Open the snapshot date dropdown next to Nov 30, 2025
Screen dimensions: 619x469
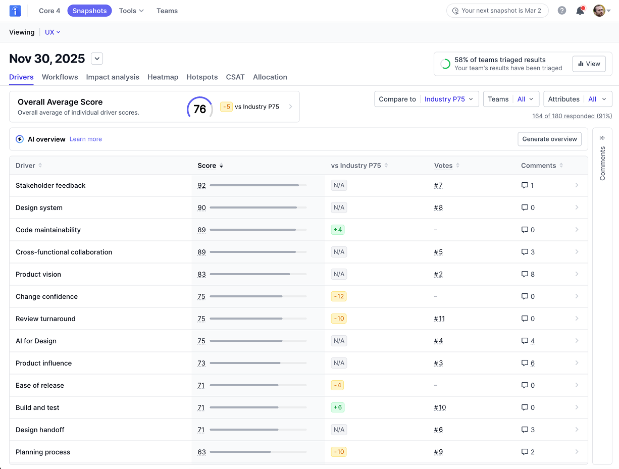(x=97, y=59)
